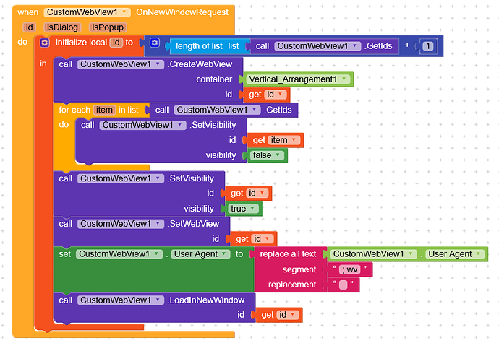Screen dimensions: 499x343
Task: Open User Agent property dropdown in light green getter block
Action: tap(455, 254)
